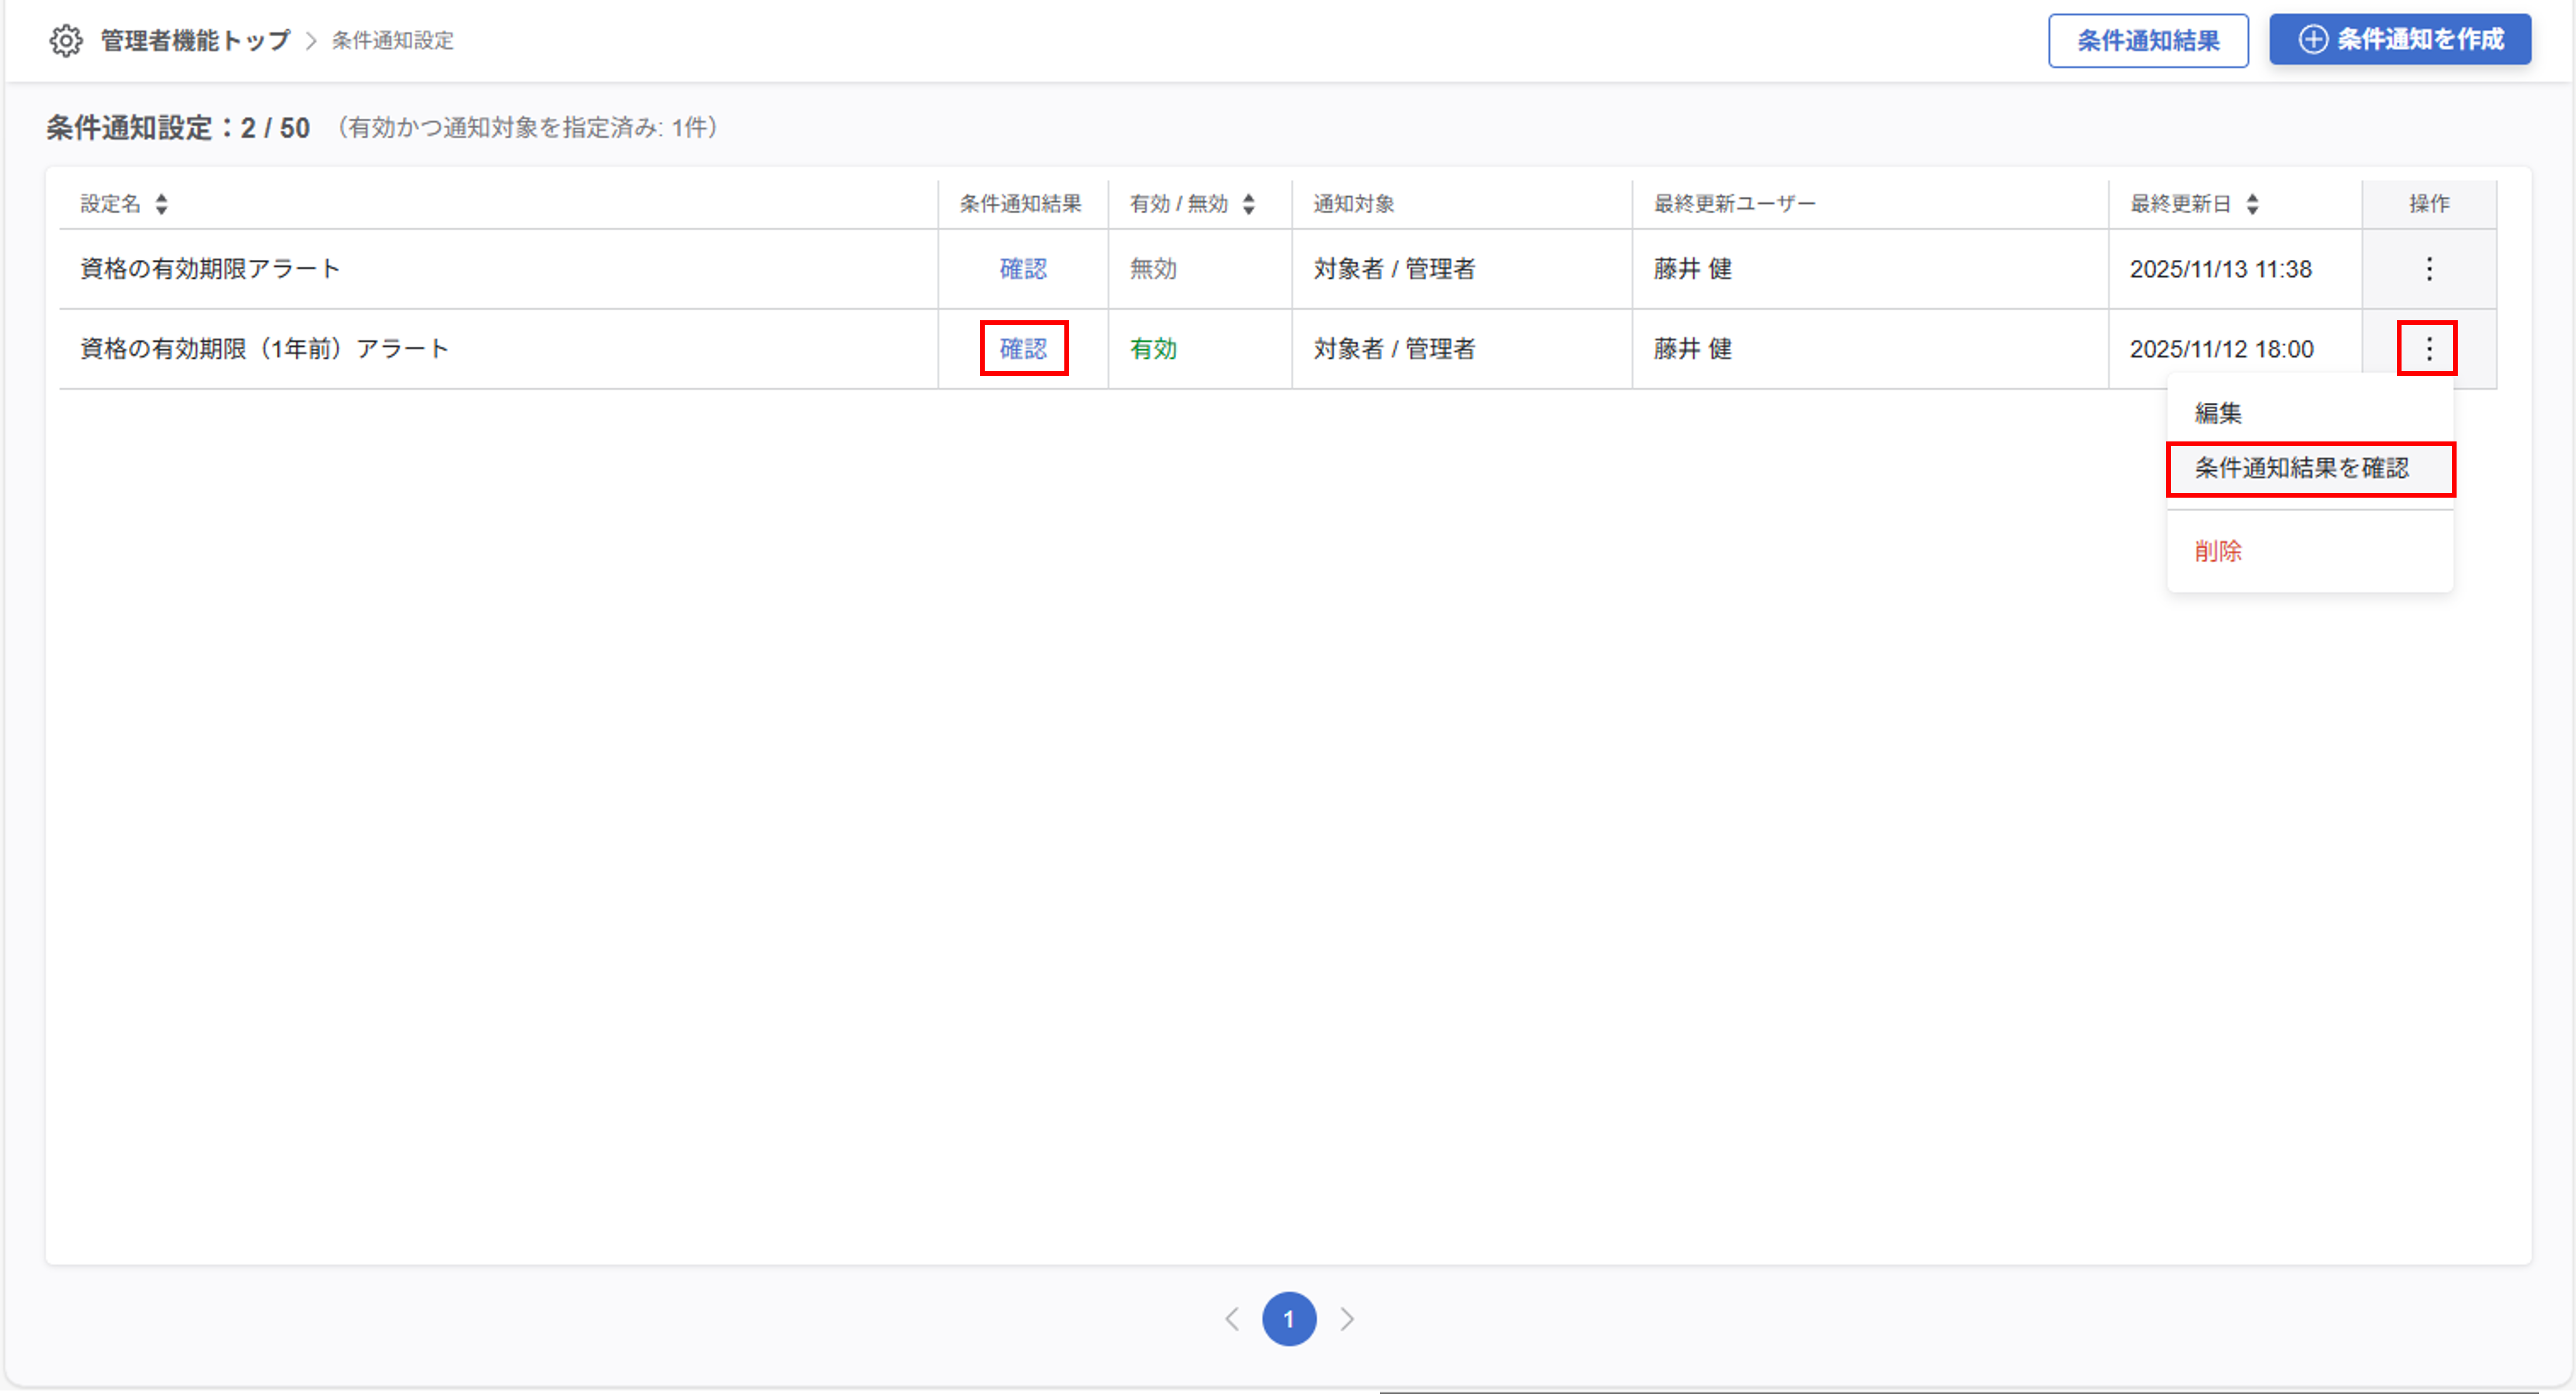Sort by 最終更新日 column arrows

pos(2252,204)
